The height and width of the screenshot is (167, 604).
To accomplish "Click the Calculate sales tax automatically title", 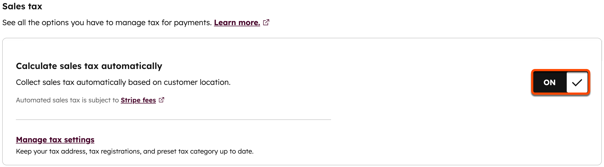I will point(89,66).
